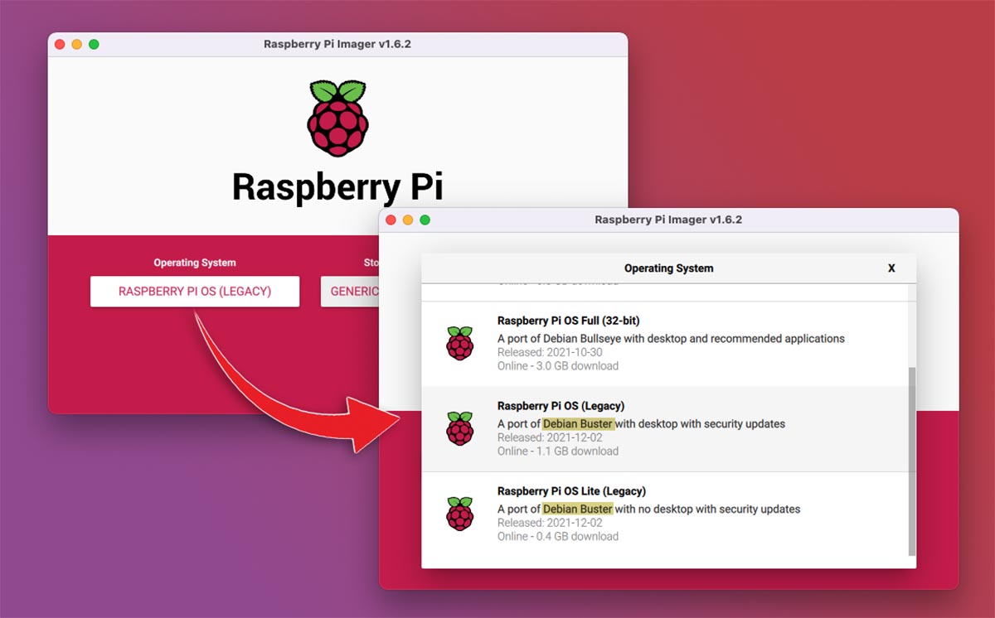Click 'Released: 2021-10-30' text

coord(550,352)
